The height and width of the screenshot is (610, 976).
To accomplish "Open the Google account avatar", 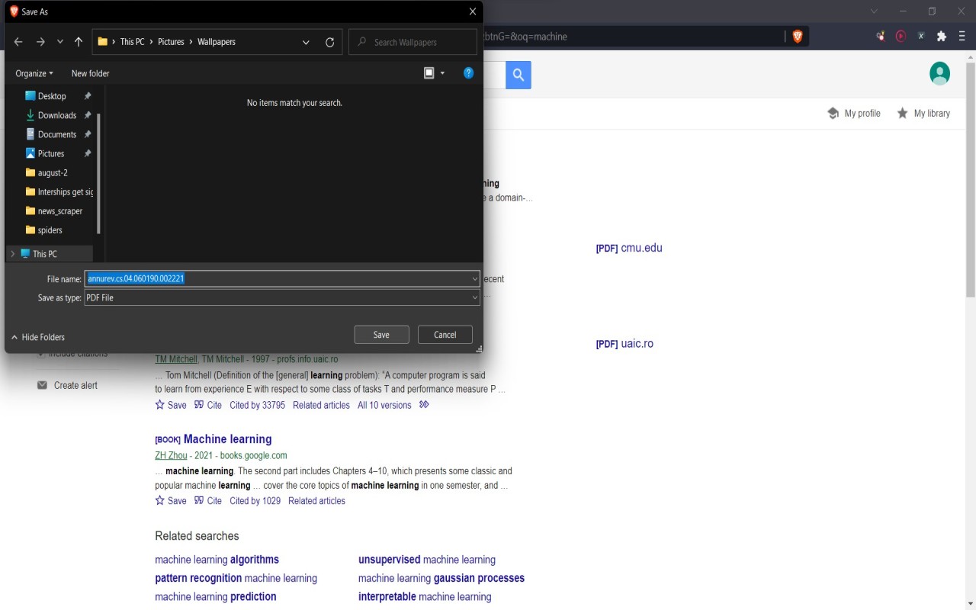I will [939, 73].
